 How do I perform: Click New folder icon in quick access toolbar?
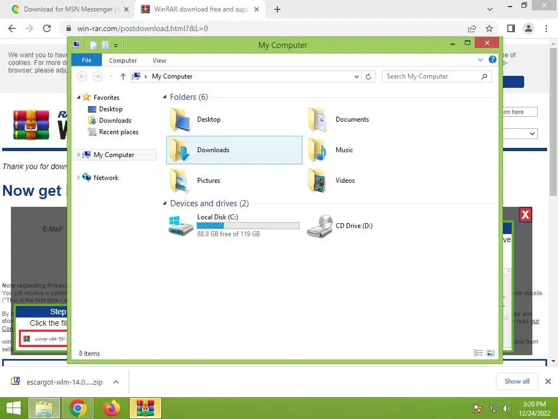(x=105, y=45)
